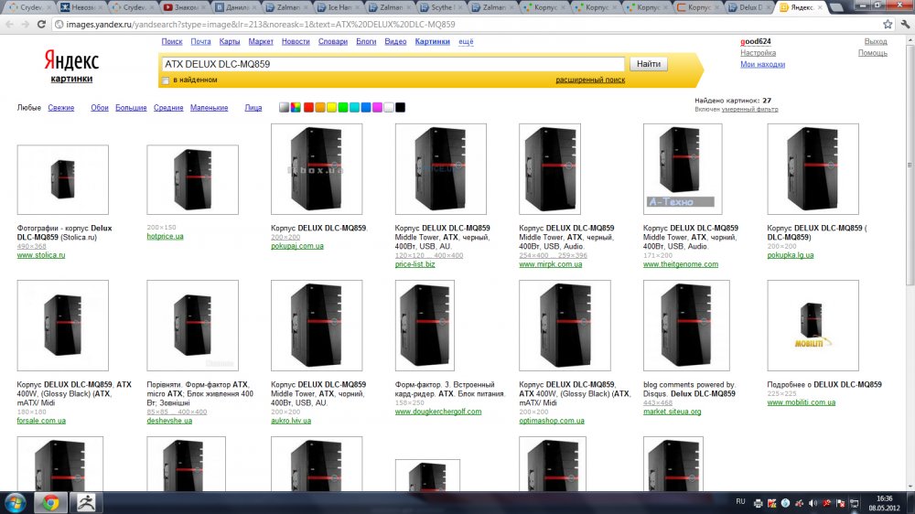Select the black-and-white image filter swatch
Image resolution: width=915 pixels, height=514 pixels.
coord(285,108)
